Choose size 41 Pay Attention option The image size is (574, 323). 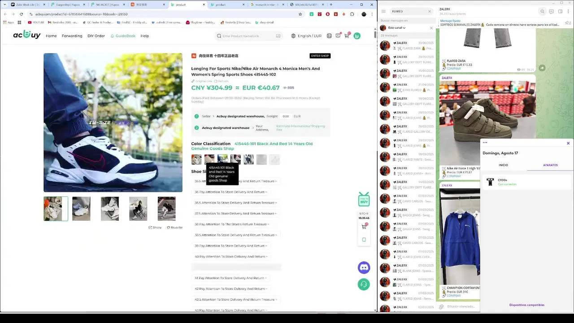coord(230,278)
